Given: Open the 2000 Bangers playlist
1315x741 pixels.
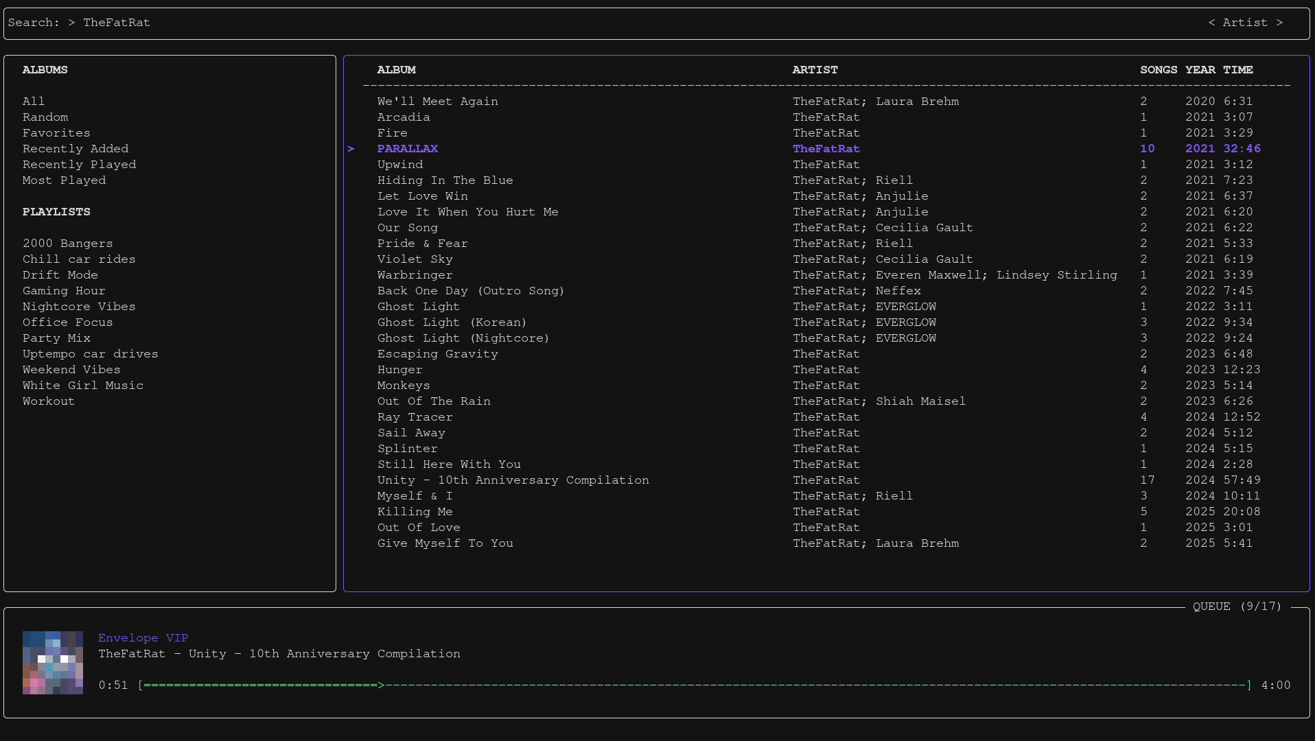Looking at the screenshot, I should click(x=68, y=244).
